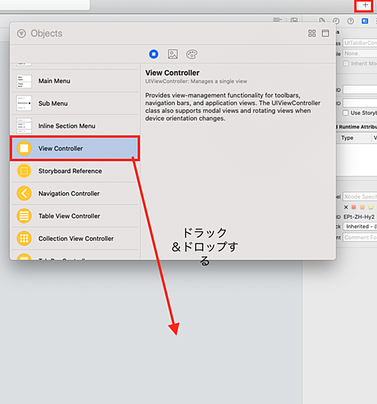
Task: Open the Library with the plus button
Action: tap(365, 5)
